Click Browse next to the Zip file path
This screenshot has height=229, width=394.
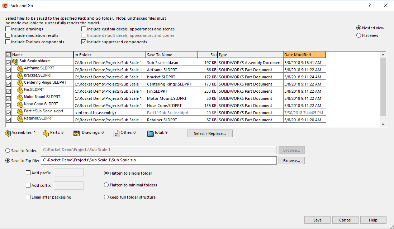pos(291,161)
